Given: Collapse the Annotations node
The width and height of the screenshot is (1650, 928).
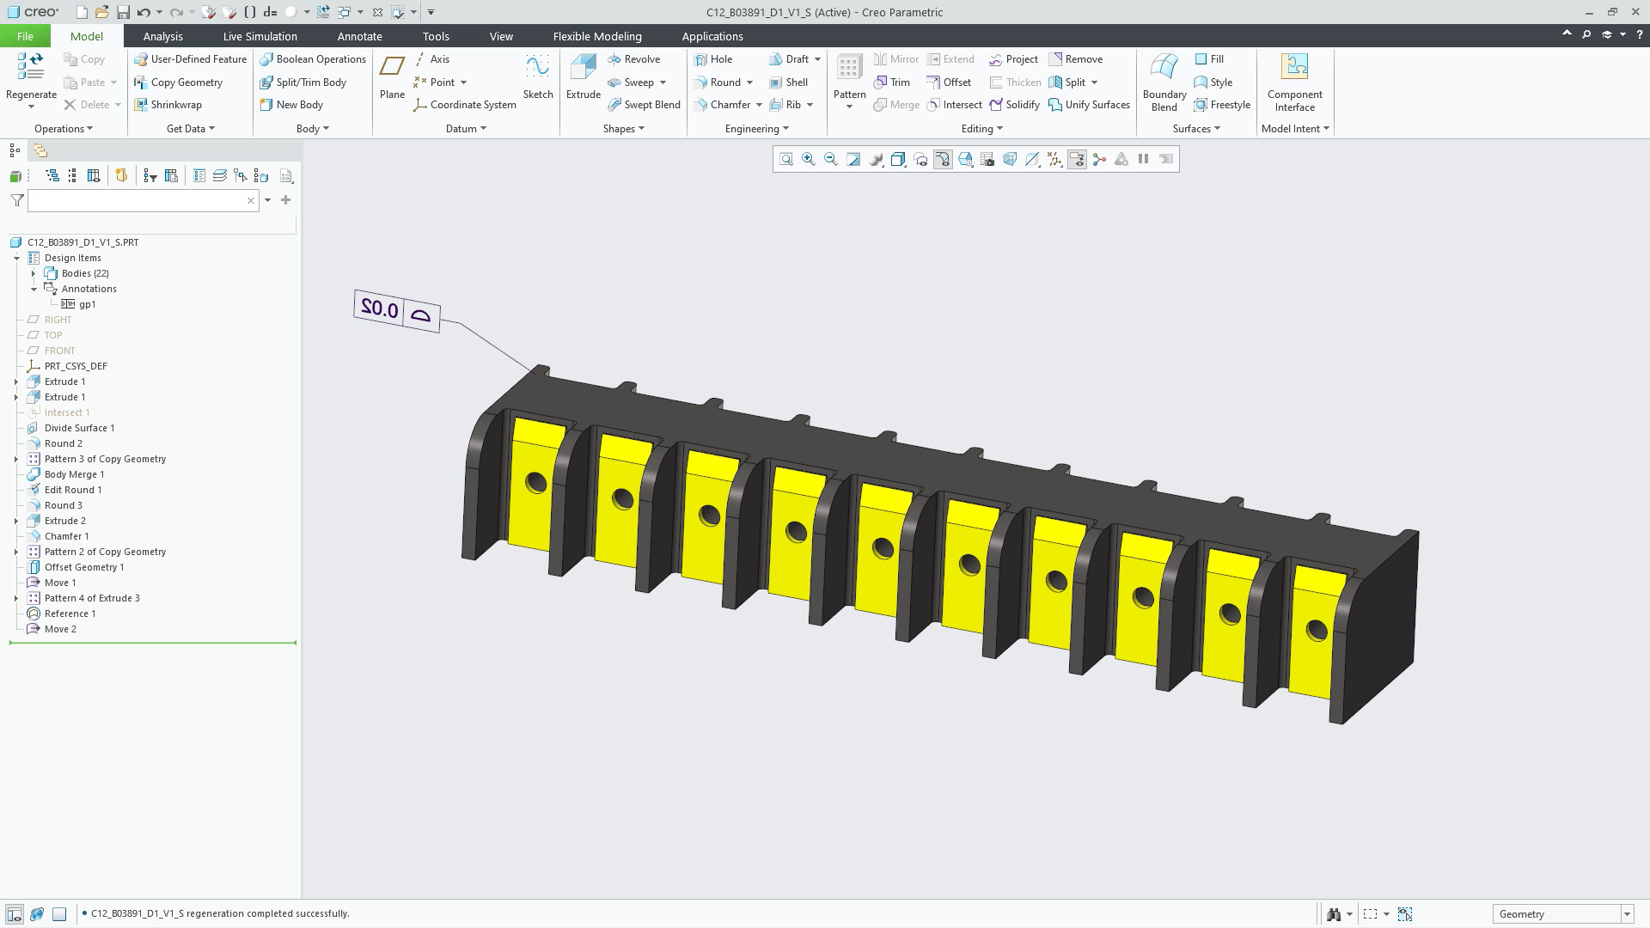Looking at the screenshot, I should (x=34, y=289).
